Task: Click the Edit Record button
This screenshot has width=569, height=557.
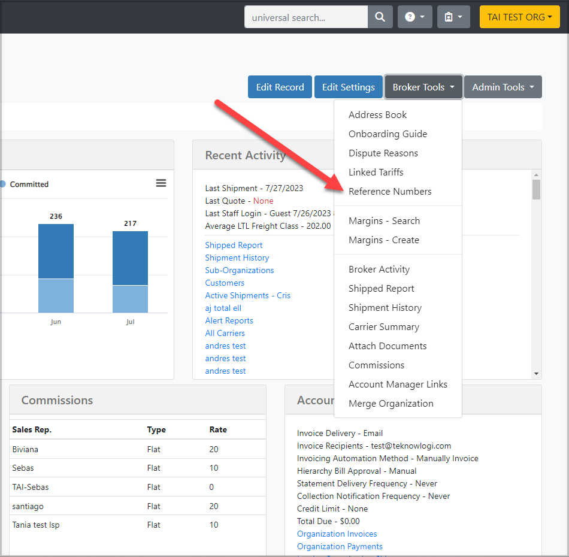Action: [280, 87]
